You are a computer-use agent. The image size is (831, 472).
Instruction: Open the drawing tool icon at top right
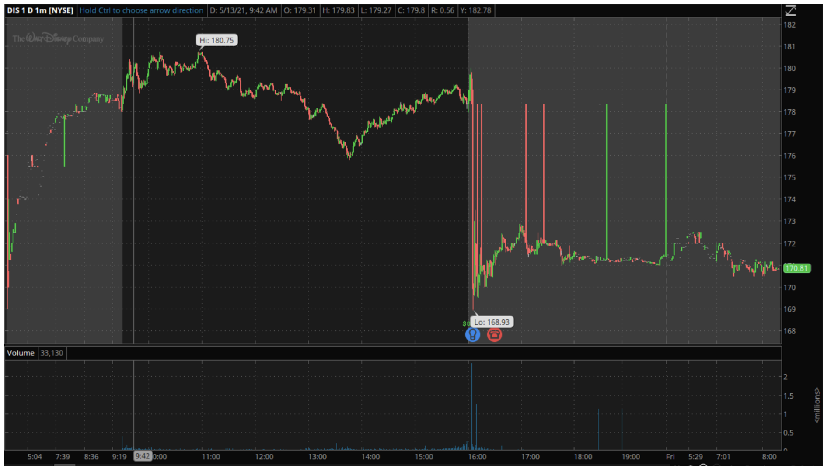click(x=791, y=10)
